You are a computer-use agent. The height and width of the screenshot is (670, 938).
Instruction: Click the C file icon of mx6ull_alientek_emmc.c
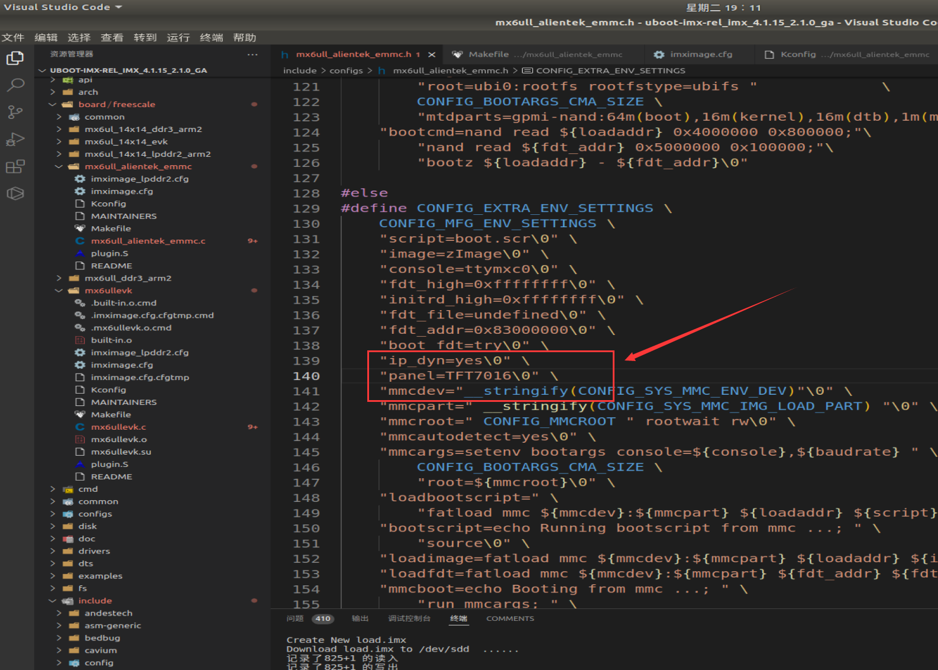[x=80, y=241]
